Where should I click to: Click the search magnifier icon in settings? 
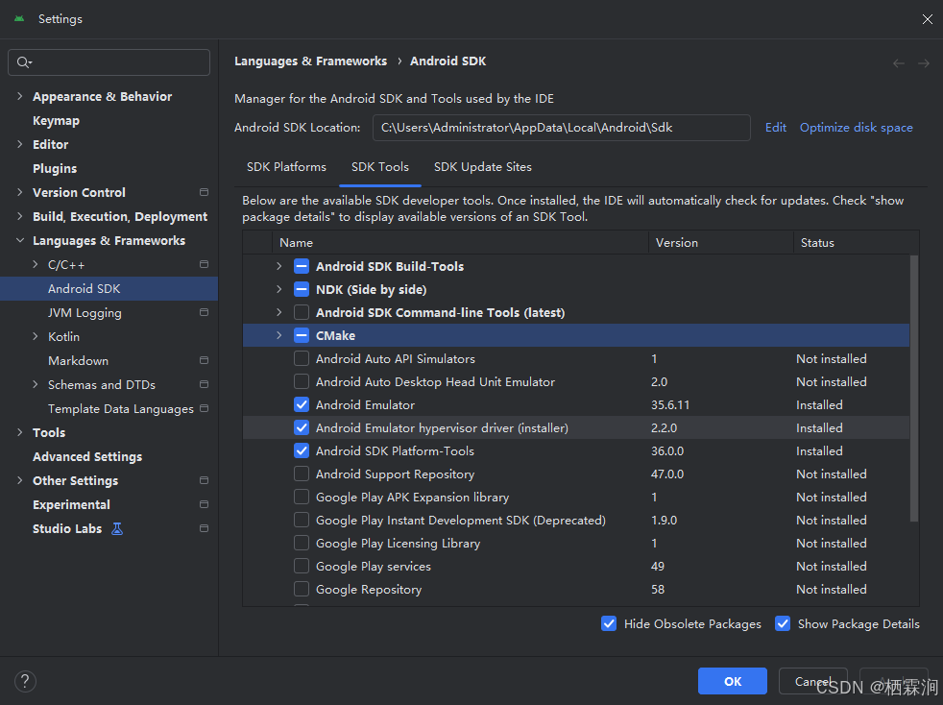(23, 62)
